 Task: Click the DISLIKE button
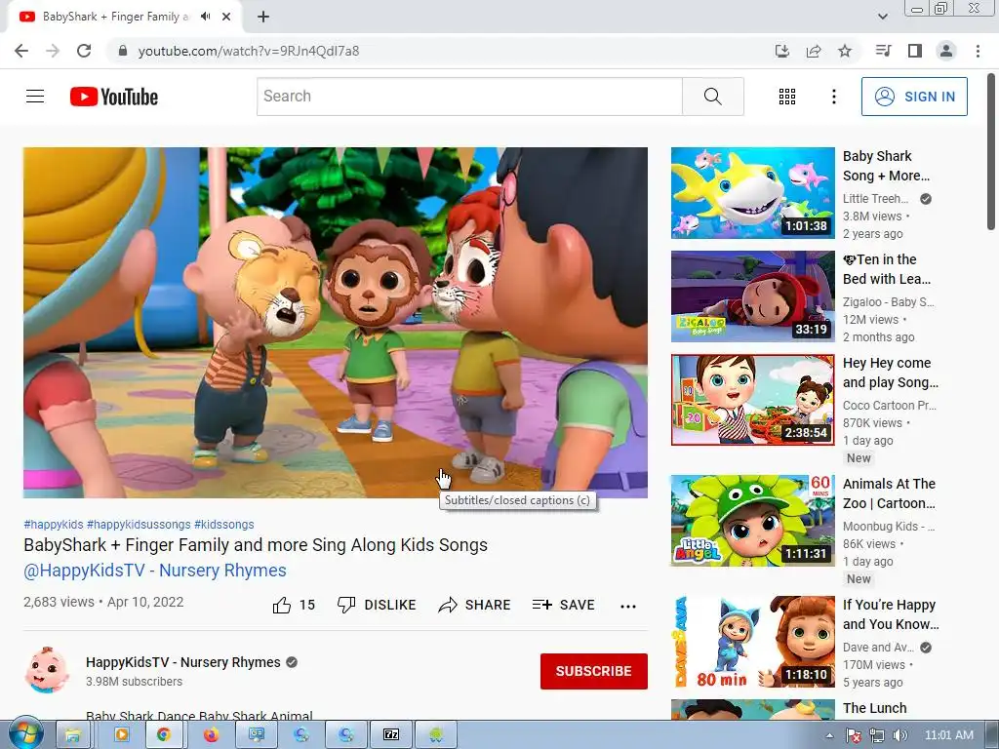point(377,605)
